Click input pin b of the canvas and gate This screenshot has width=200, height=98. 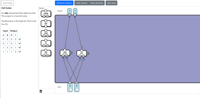tap(66, 55)
